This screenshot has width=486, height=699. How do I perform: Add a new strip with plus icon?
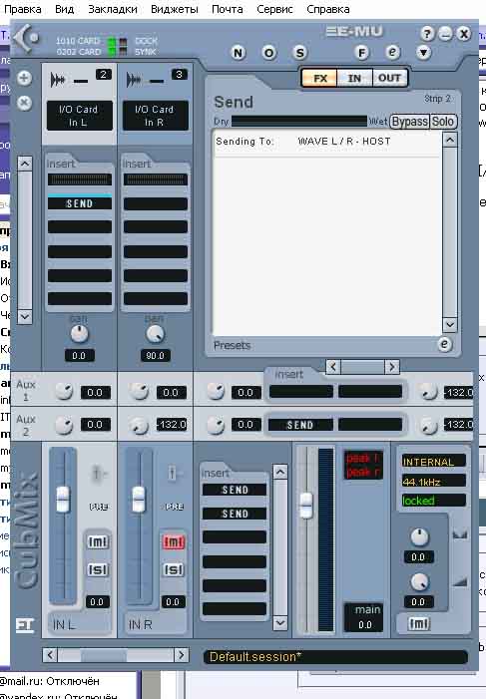(x=24, y=78)
